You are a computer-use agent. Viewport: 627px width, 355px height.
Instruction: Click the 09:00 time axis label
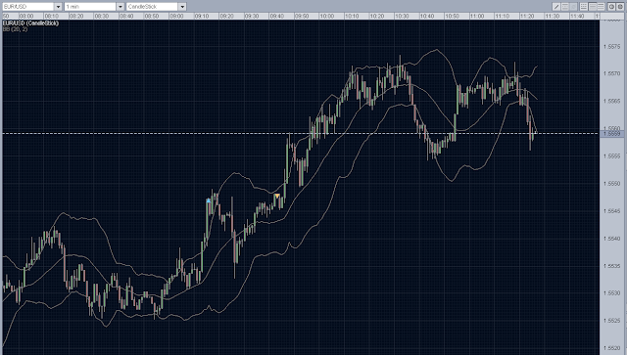tap(176, 16)
